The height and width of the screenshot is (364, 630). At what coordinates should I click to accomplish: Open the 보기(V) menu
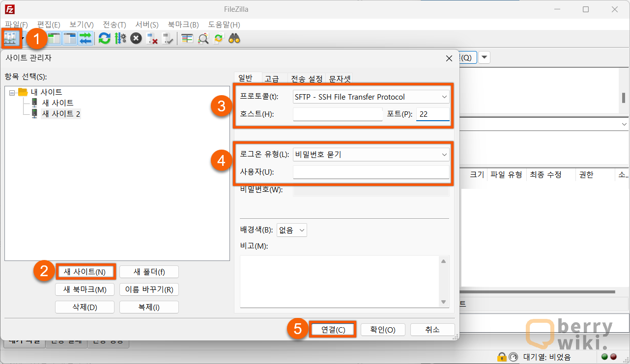[x=82, y=25]
